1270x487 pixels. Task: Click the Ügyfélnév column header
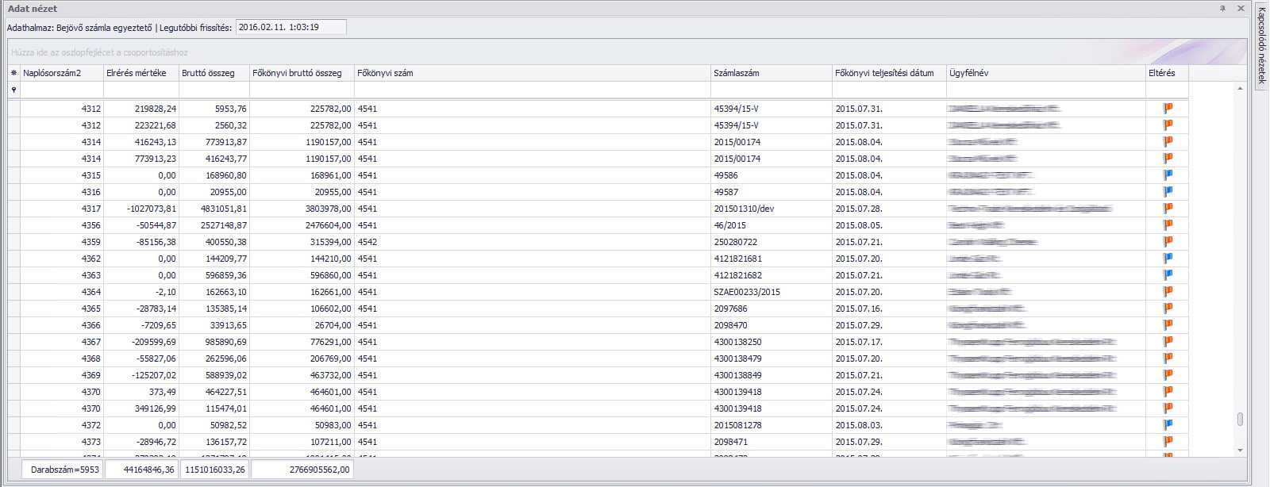[x=1045, y=73]
